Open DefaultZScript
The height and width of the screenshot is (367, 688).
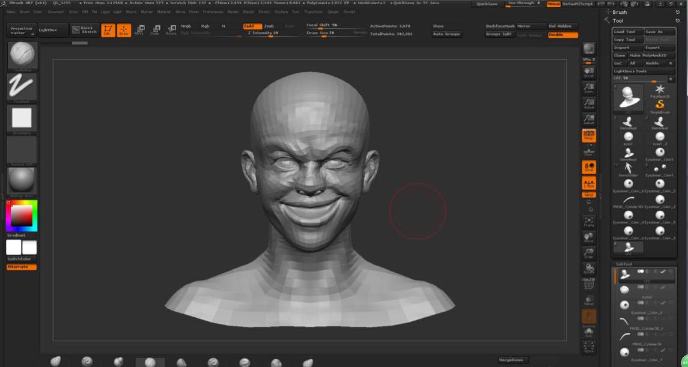(577, 4)
